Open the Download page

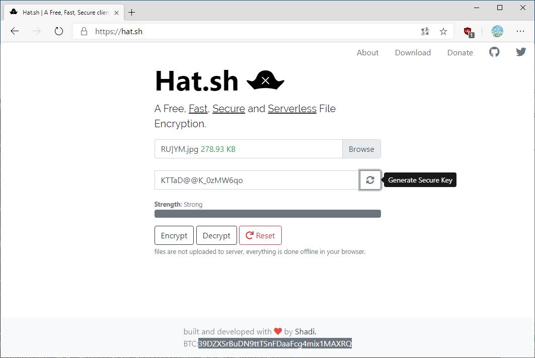coord(413,52)
